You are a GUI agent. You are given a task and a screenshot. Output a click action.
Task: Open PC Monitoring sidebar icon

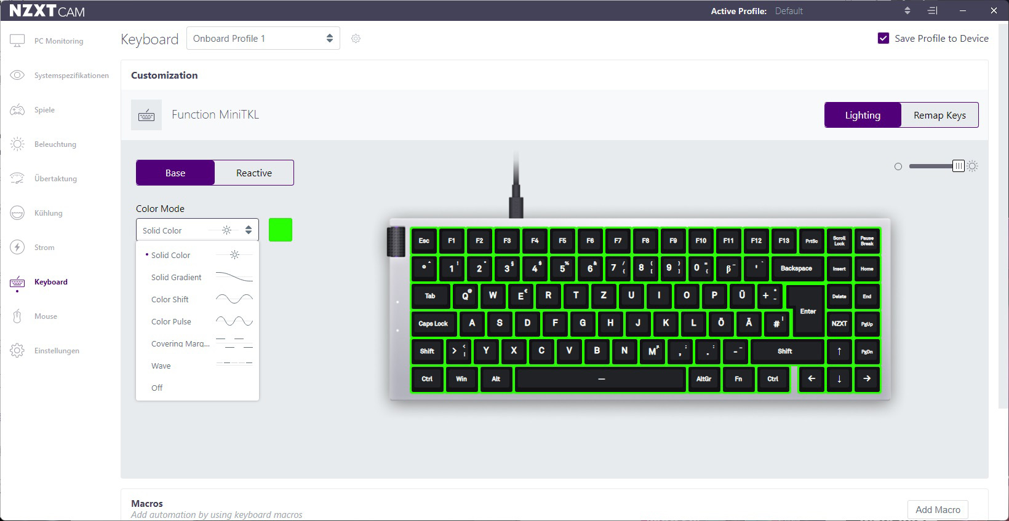point(17,41)
